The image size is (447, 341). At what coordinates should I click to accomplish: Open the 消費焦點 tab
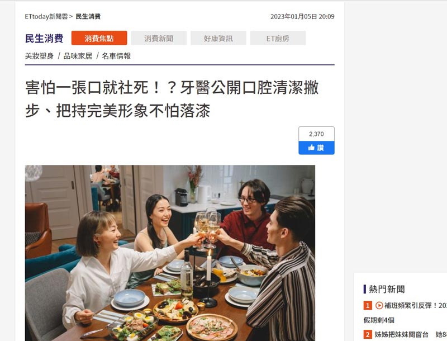(99, 38)
